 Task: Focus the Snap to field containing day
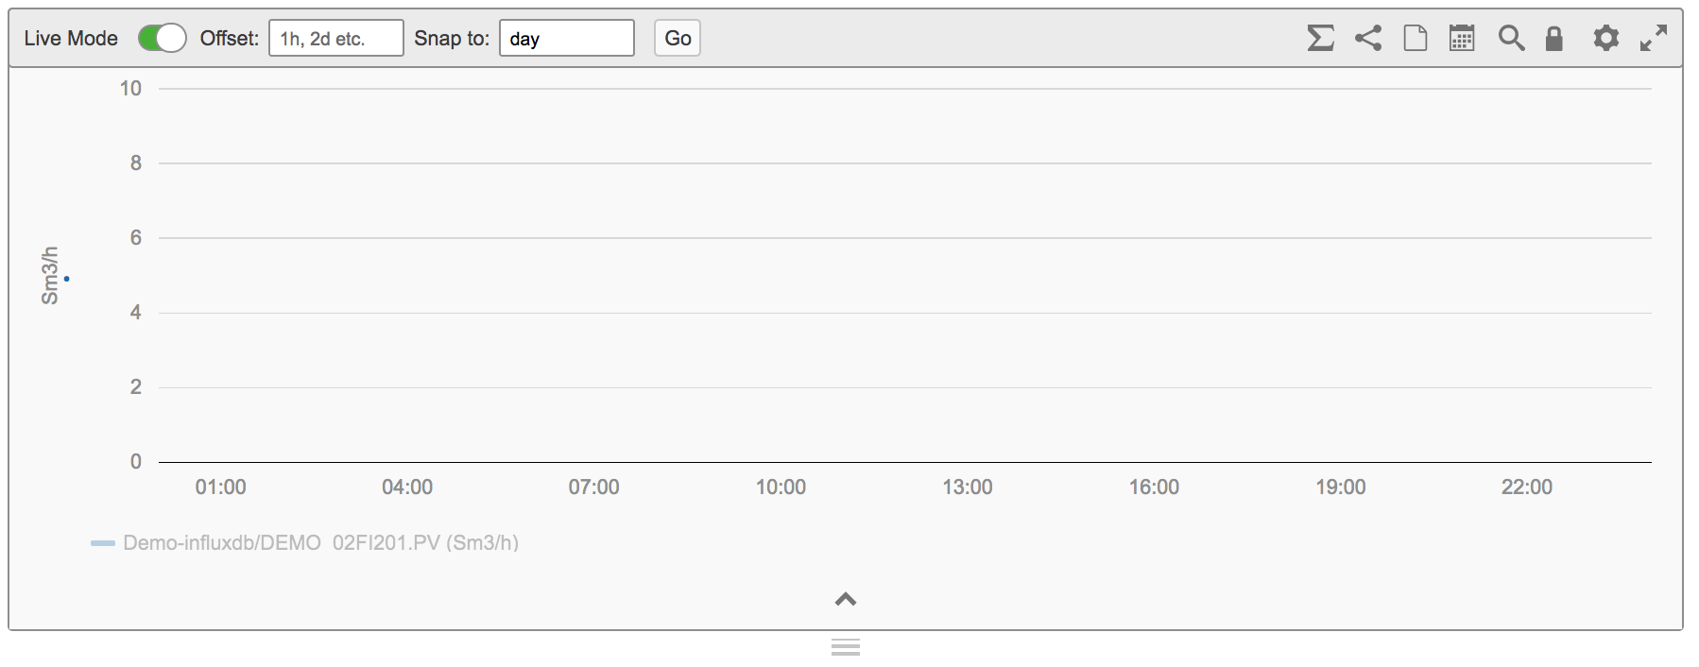567,38
